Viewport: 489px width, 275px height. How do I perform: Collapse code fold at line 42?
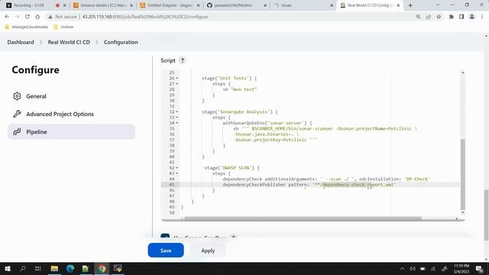coord(177,168)
